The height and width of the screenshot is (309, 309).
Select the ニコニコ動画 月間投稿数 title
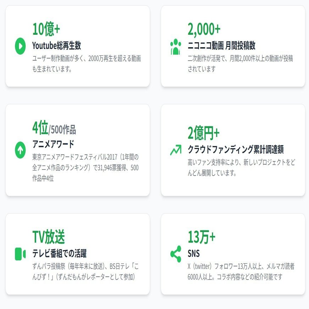point(221,45)
